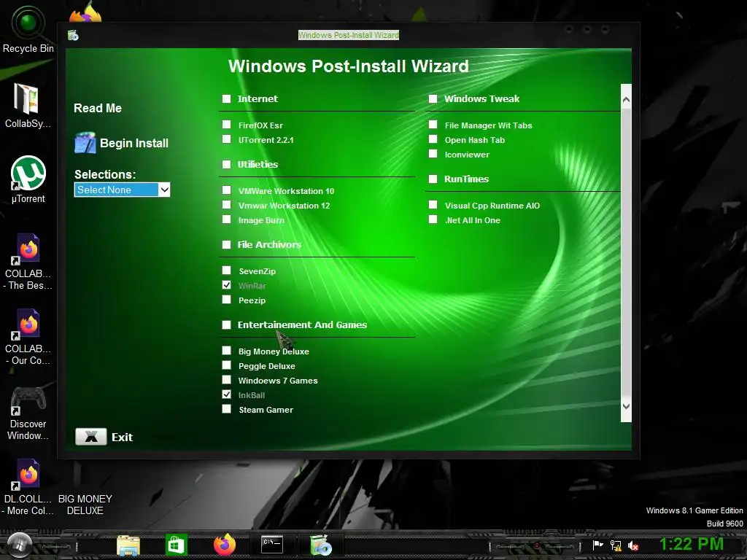
Task: Click the network tray icon
Action: [x=616, y=545]
